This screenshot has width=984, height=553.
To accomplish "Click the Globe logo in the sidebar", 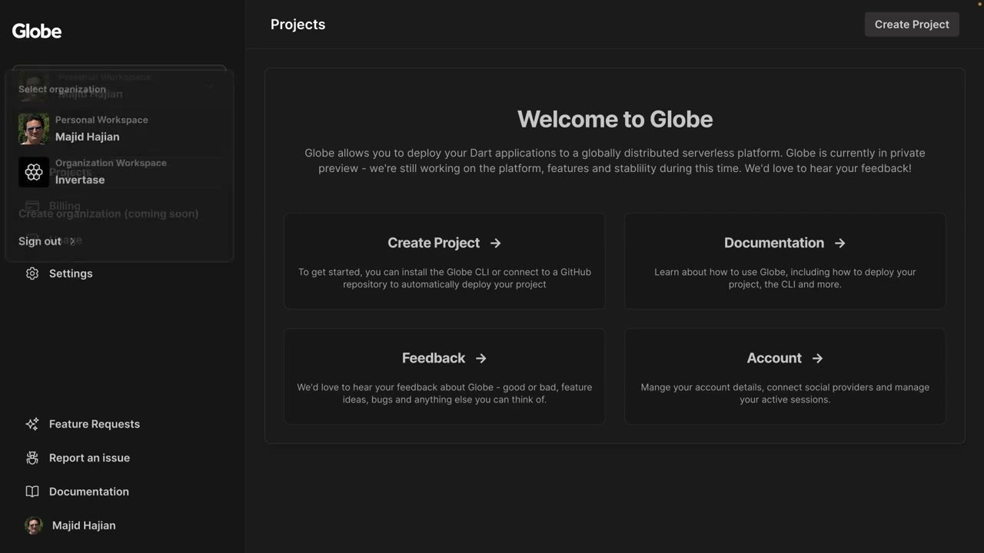I will (37, 31).
